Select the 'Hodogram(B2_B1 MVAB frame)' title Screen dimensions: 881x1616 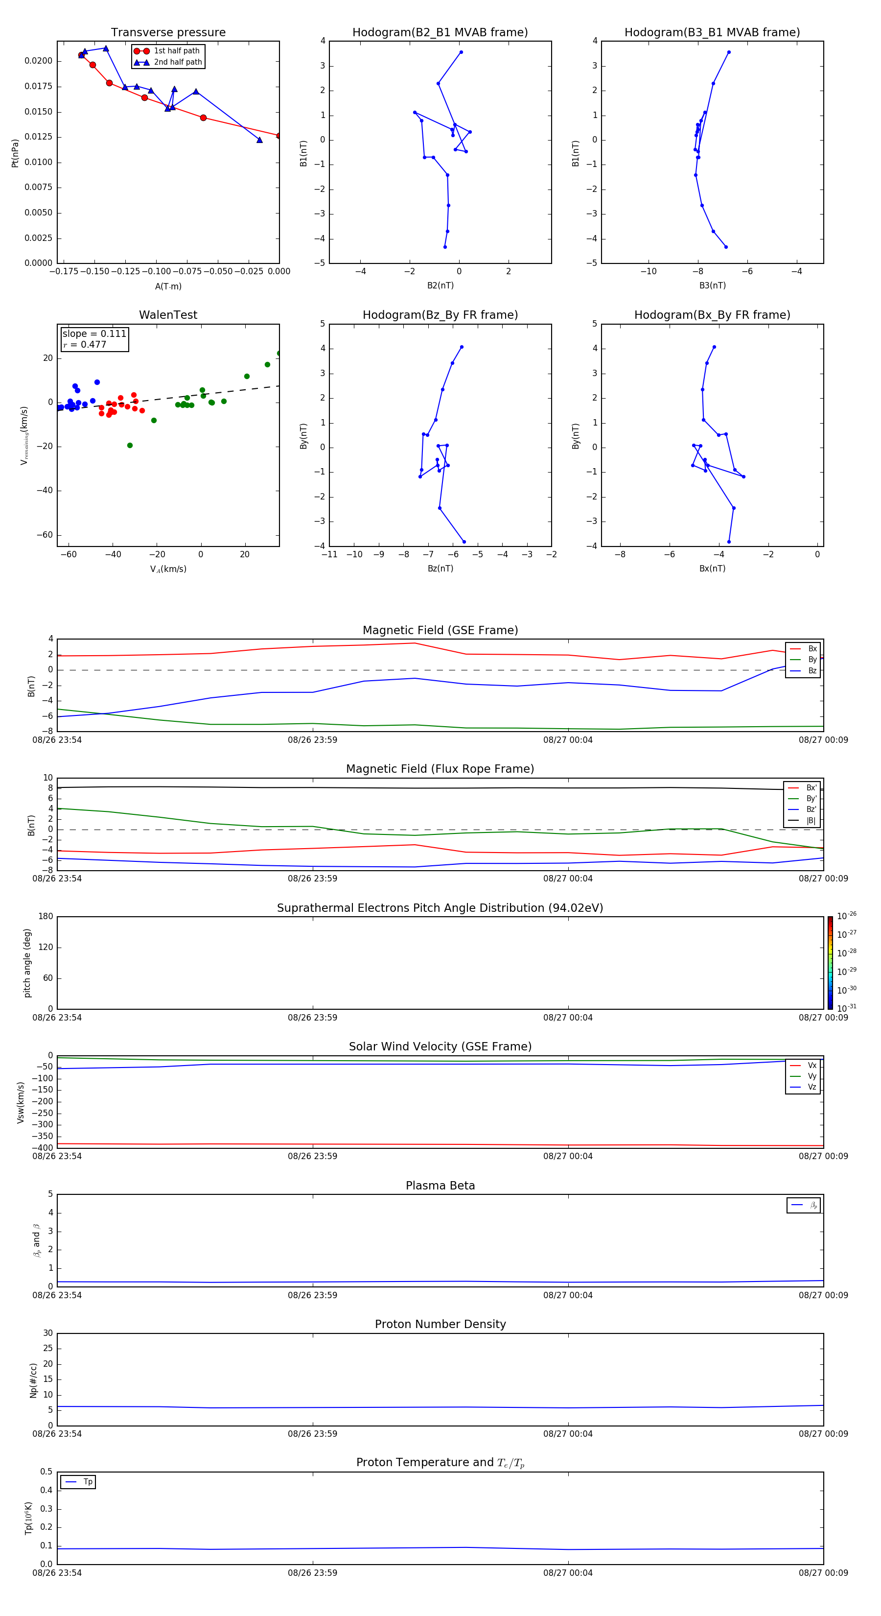tap(440, 33)
